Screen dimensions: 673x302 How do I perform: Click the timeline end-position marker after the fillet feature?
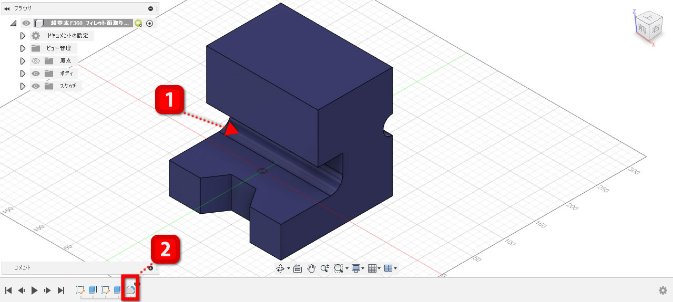pos(138,285)
